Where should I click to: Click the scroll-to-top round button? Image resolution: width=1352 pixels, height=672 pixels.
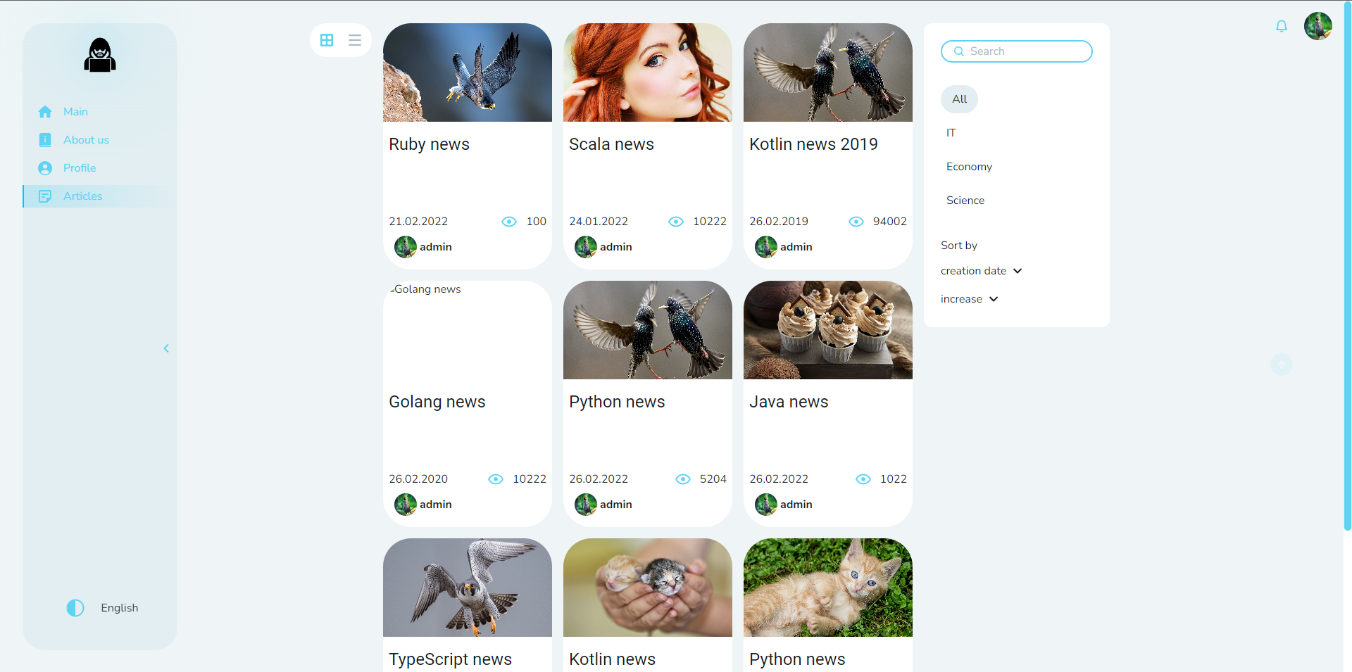point(1282,364)
